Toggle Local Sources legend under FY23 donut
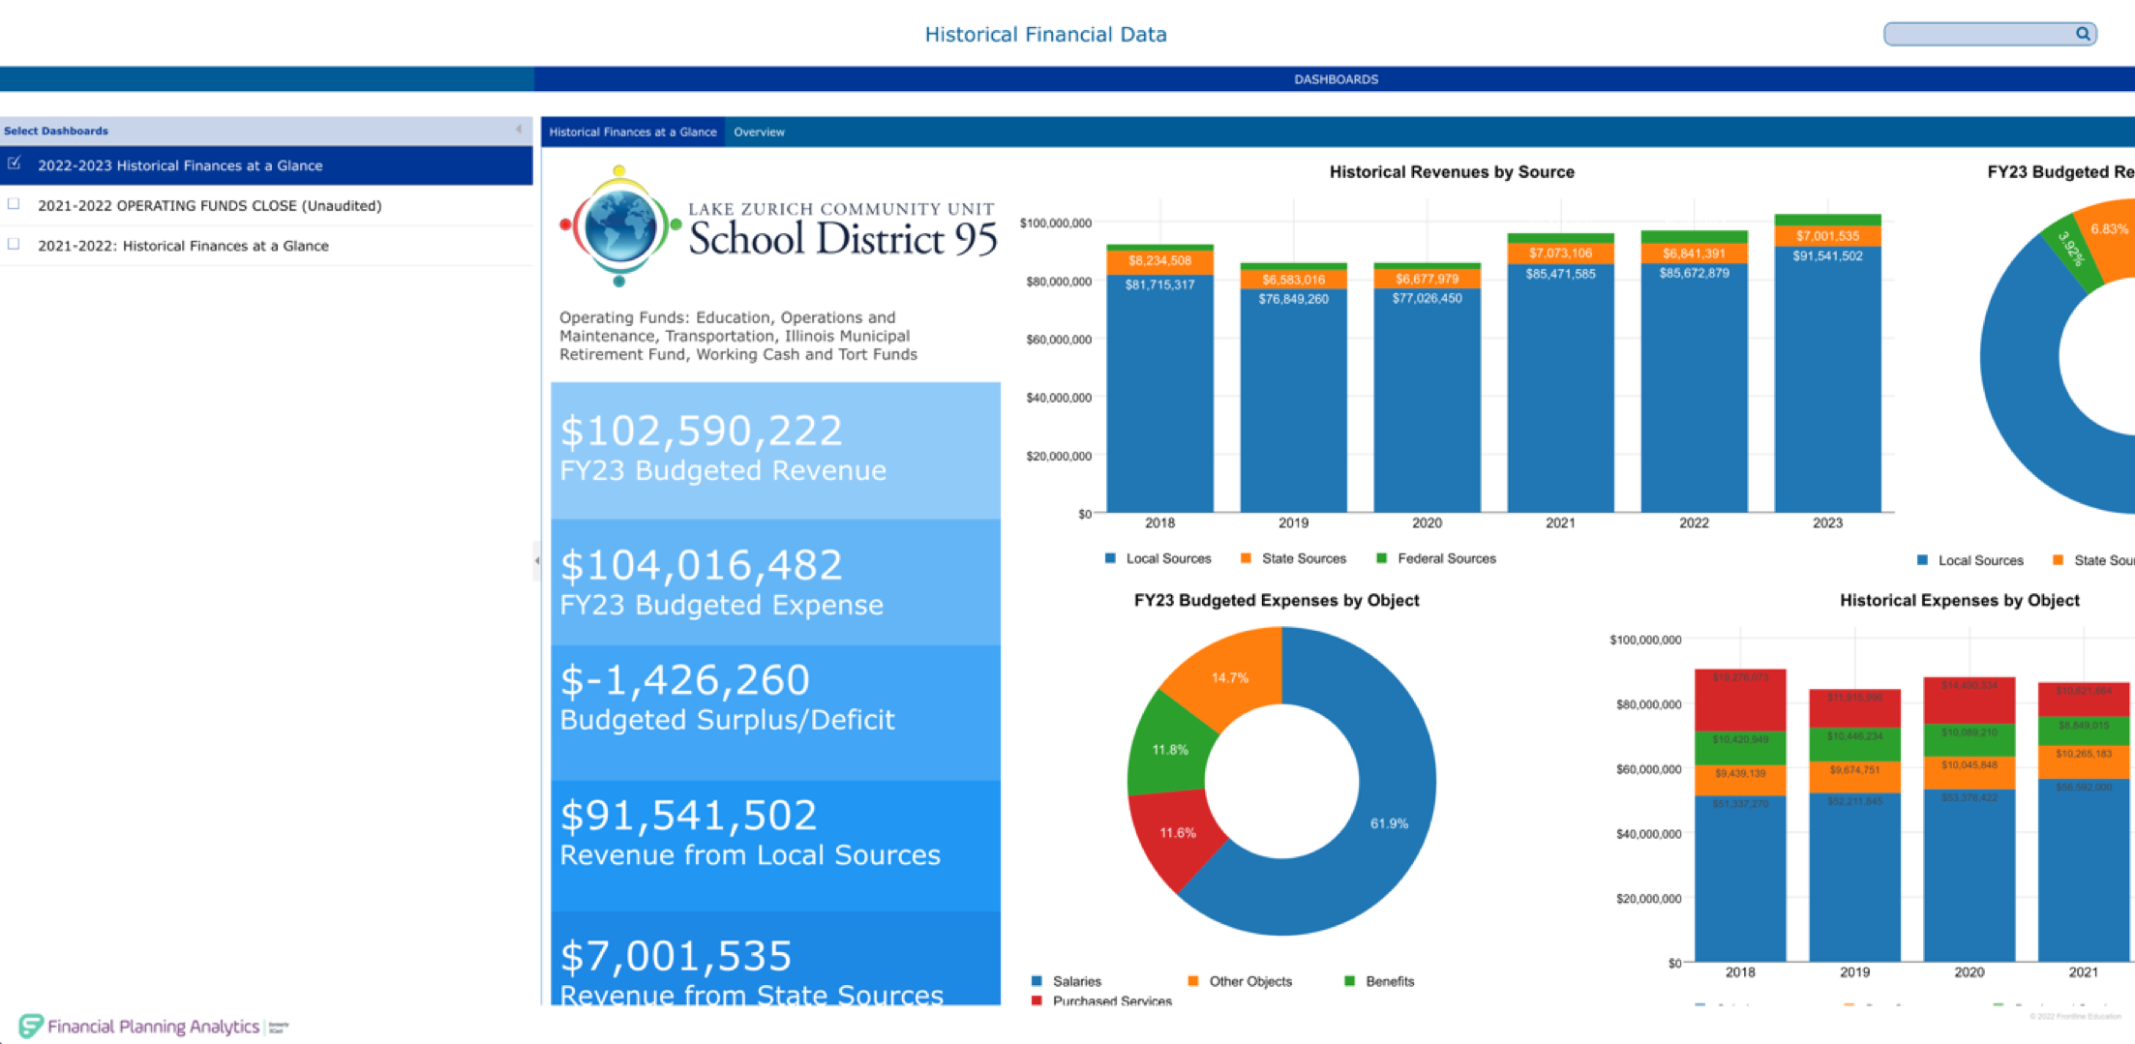This screenshot has height=1044, width=2135. [1970, 560]
